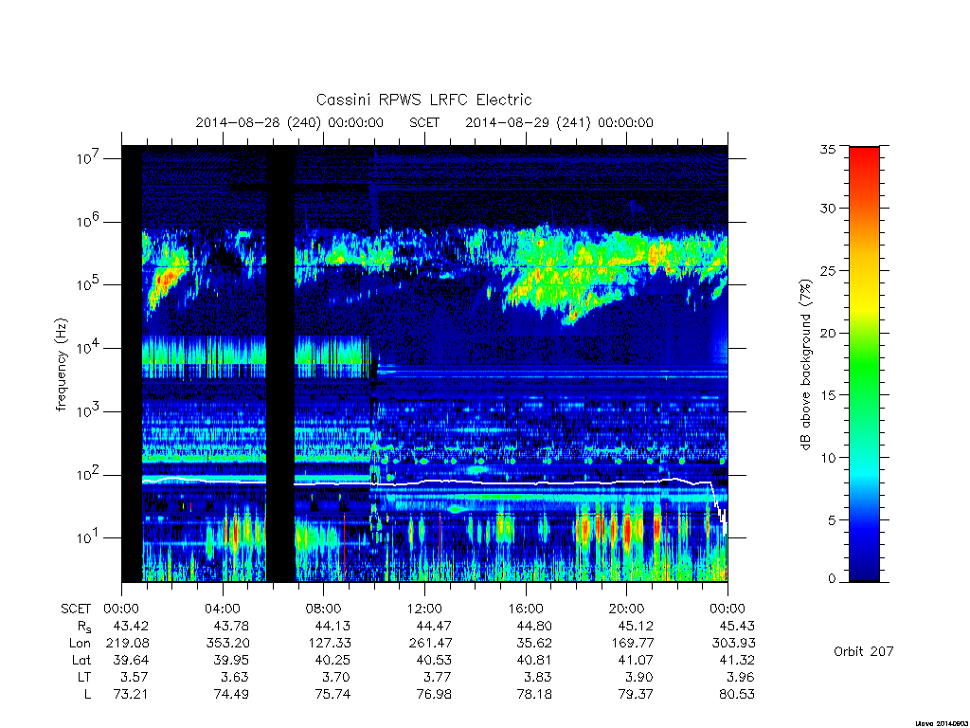Click the 'SCET' row header below the plot
Viewport: 970px width, 728px height.
tap(76, 609)
